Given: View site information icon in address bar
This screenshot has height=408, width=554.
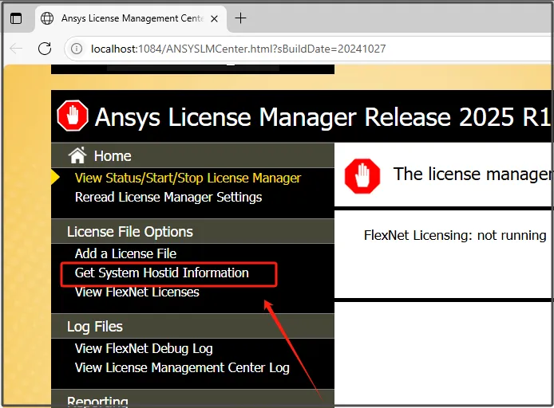Looking at the screenshot, I should pyautogui.click(x=77, y=49).
